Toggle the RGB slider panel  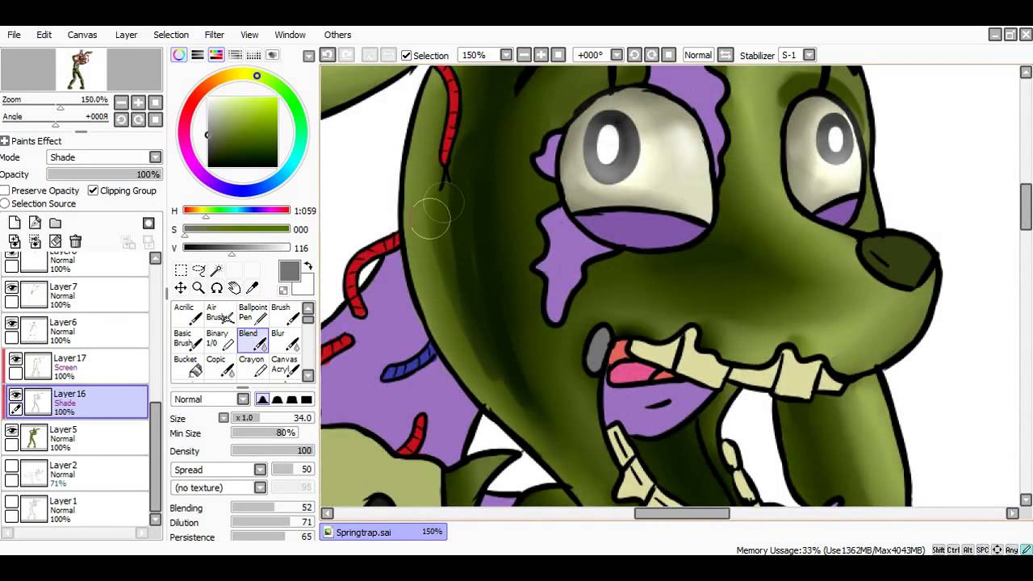tap(198, 55)
